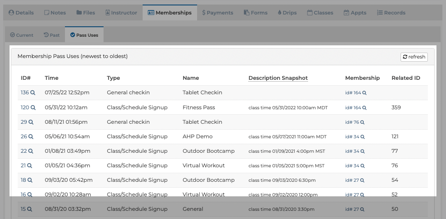This screenshot has height=219, width=446.
Task: Switch to the Current memberships sub-tab
Action: pos(22,35)
